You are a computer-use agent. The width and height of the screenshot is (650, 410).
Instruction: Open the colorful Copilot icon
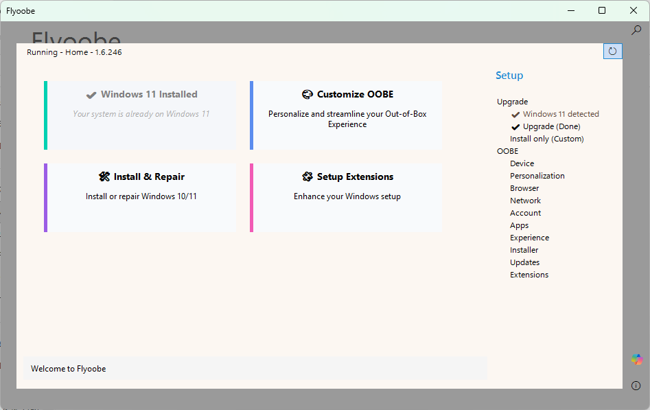click(637, 359)
